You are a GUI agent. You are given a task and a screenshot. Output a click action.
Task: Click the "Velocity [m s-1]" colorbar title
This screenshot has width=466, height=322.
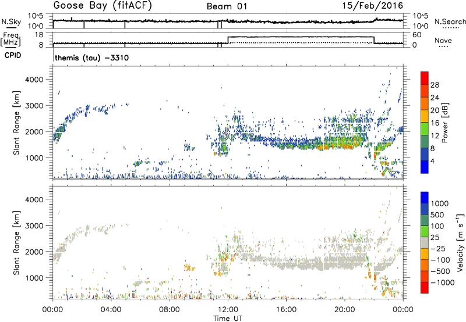(x=461, y=242)
